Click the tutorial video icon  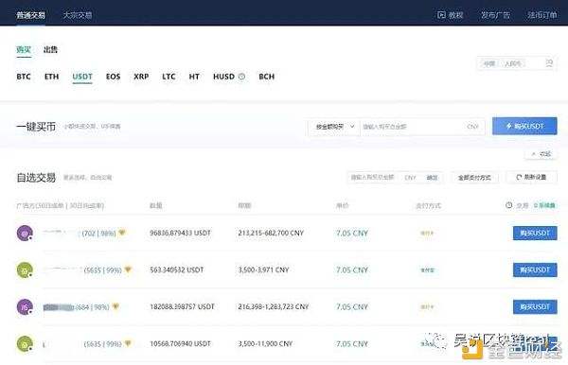(441, 15)
